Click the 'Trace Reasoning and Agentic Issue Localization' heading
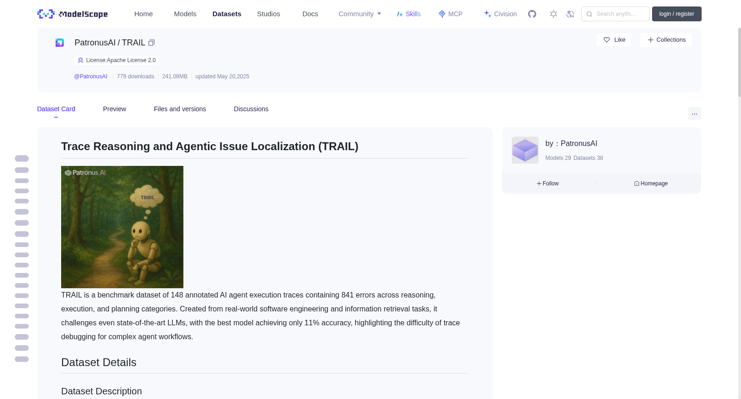The width and height of the screenshot is (741, 399). [x=210, y=146]
